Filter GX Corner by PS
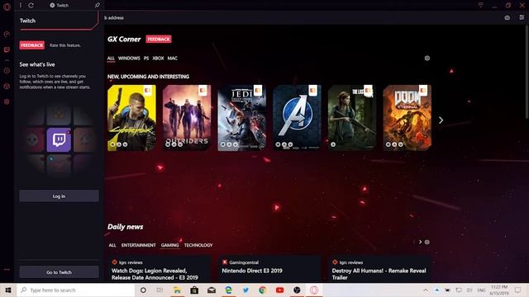Image resolution: width=529 pixels, height=297 pixels. click(146, 59)
